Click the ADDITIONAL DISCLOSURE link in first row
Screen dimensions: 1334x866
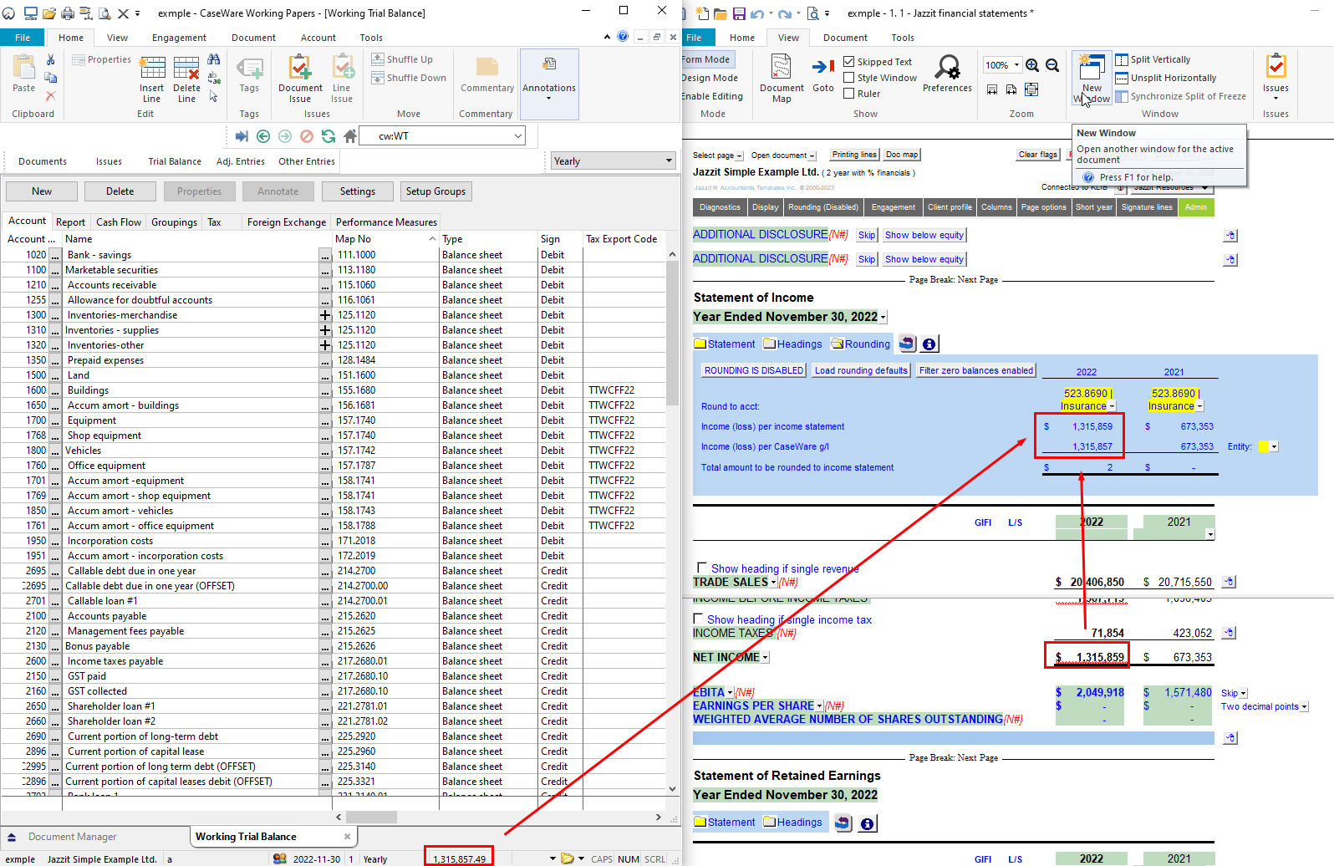click(761, 234)
